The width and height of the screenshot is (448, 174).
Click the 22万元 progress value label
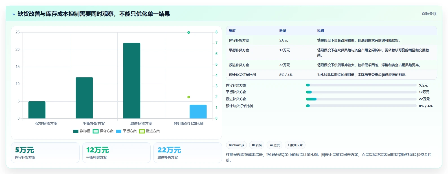tap(424, 99)
